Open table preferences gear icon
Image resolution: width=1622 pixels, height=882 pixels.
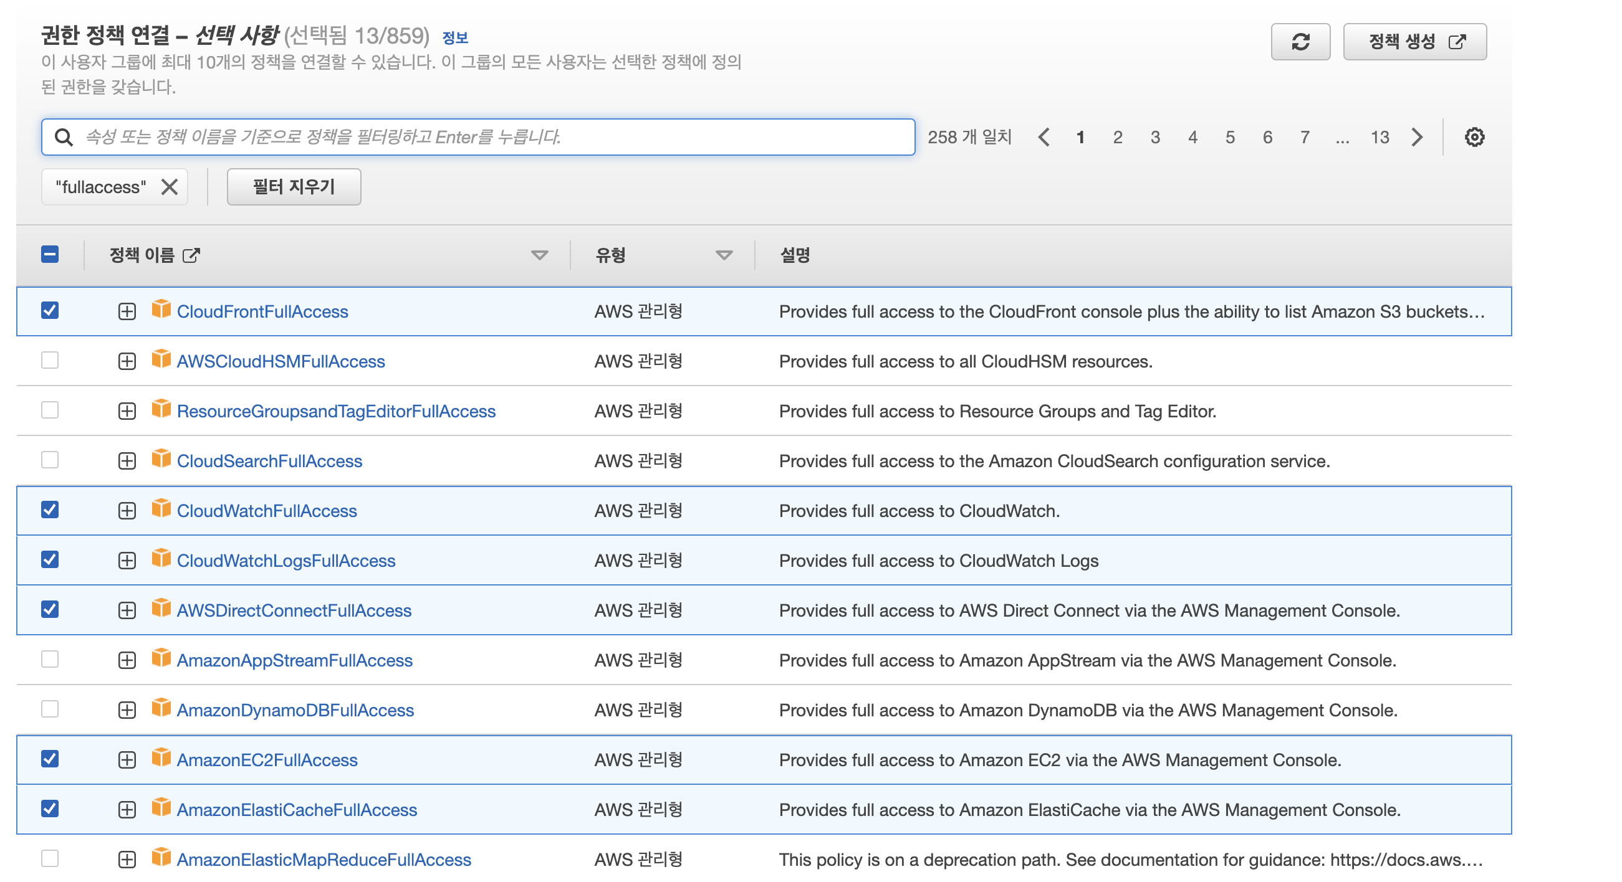tap(1474, 137)
